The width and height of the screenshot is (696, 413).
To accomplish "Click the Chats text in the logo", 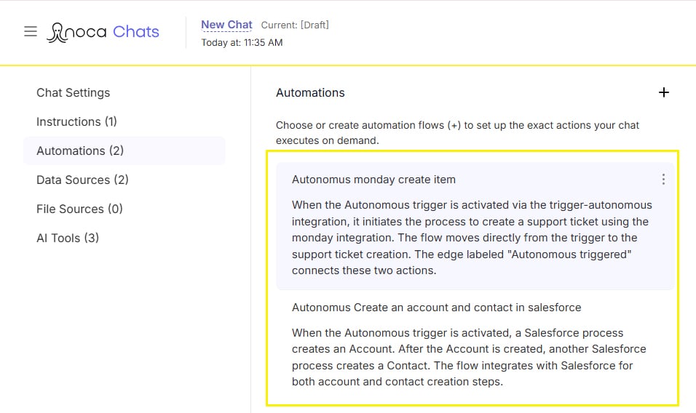I will click(136, 32).
